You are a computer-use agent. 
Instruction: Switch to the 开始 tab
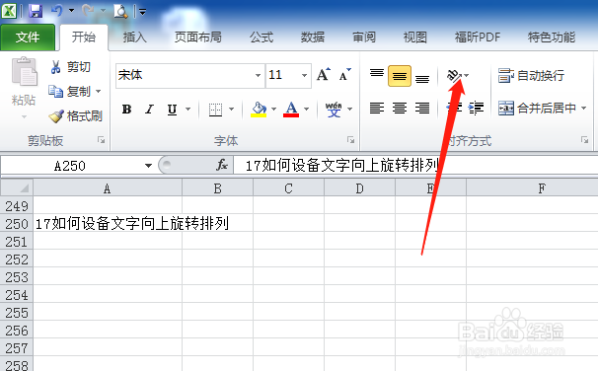[x=84, y=37]
